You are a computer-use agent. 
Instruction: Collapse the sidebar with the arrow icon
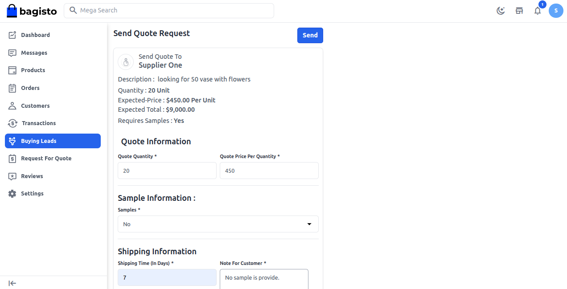pos(12,283)
